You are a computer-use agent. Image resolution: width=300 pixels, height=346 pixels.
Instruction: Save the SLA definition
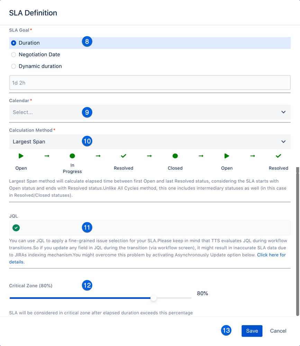coord(252,331)
